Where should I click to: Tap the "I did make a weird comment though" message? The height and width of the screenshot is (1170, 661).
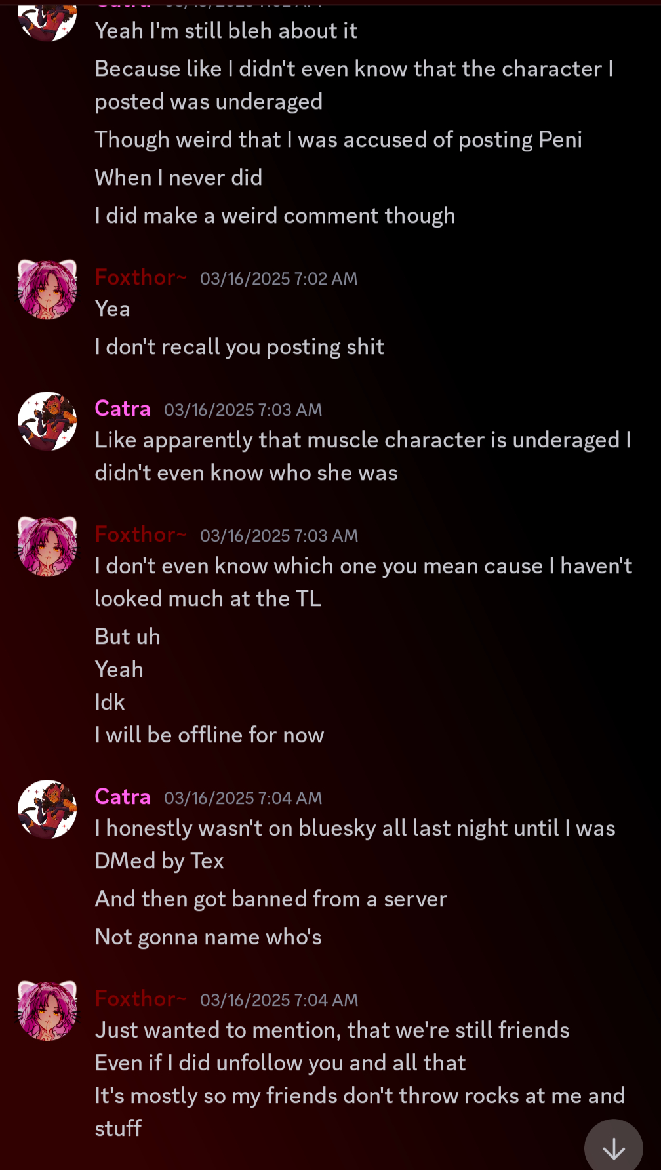tap(275, 216)
